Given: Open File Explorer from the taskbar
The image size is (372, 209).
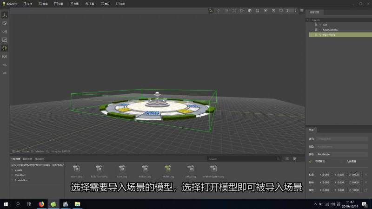Looking at the screenshot, I should 77,204.
